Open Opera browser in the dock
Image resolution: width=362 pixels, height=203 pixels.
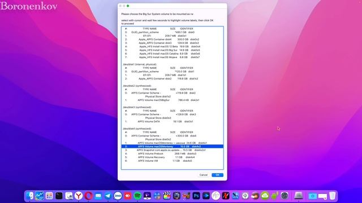click(88, 196)
